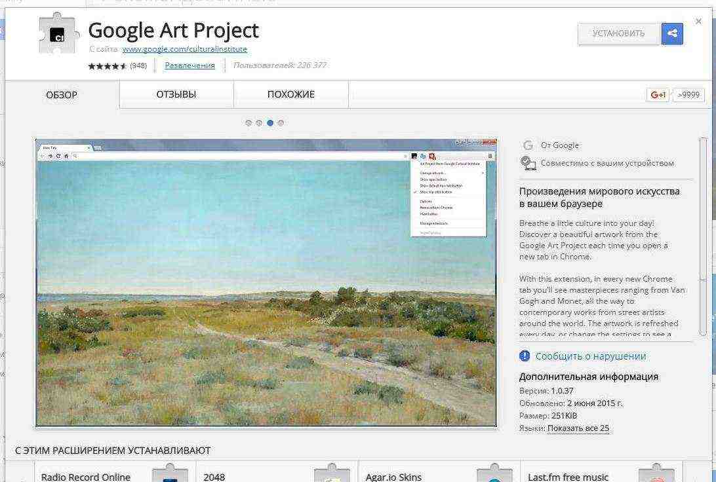Select the third screenshot carousel dot
This screenshot has height=482, width=716.
(270, 122)
